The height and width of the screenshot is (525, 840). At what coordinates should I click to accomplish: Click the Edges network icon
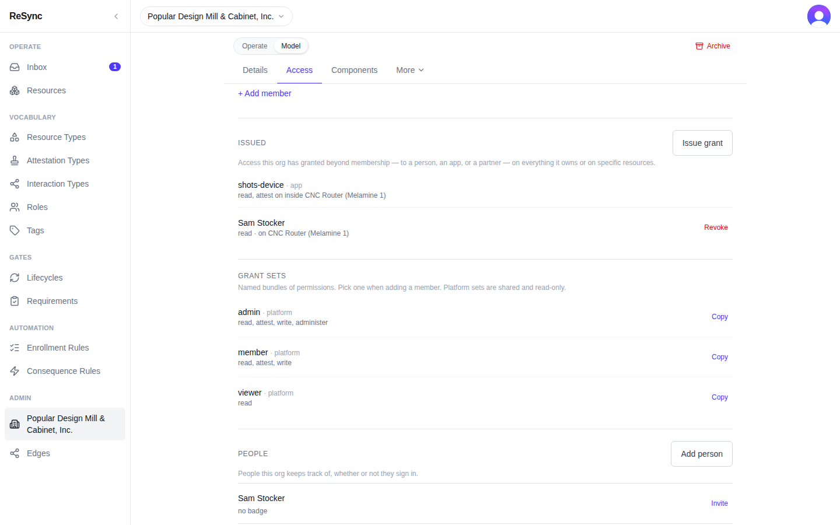(15, 453)
